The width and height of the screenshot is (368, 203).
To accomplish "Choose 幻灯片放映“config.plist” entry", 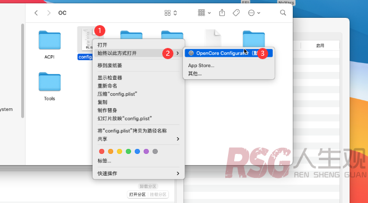I will (x=138, y=119).
